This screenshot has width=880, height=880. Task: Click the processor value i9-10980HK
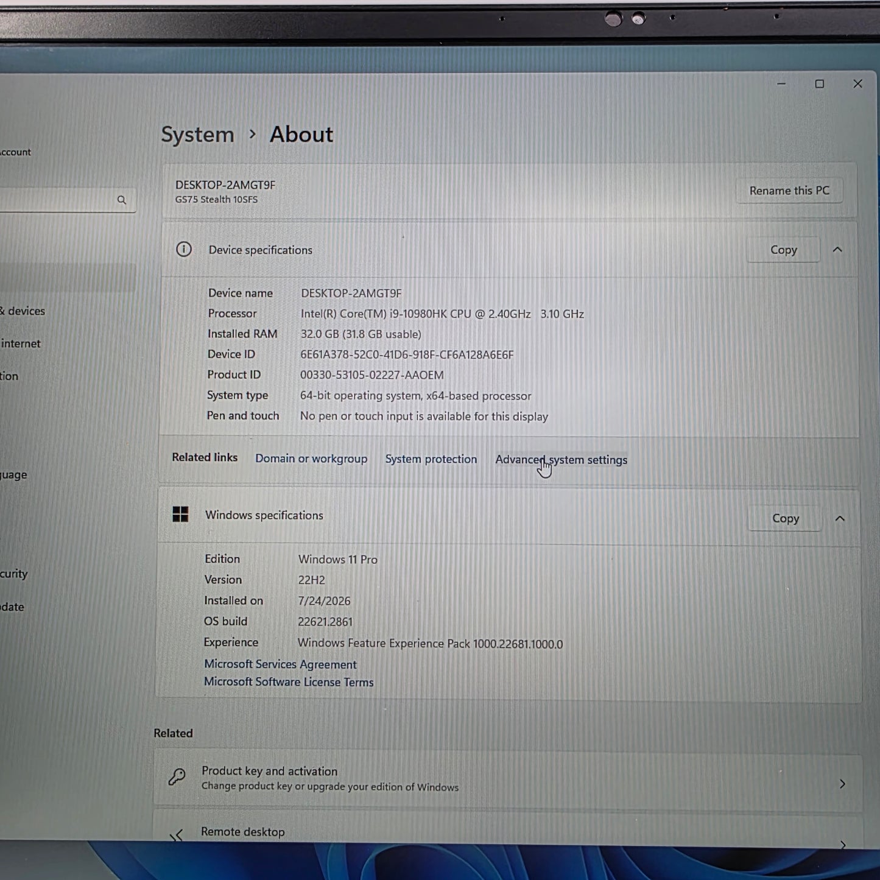coord(442,314)
